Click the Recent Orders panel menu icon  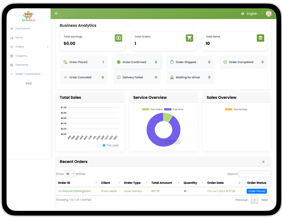point(263,162)
